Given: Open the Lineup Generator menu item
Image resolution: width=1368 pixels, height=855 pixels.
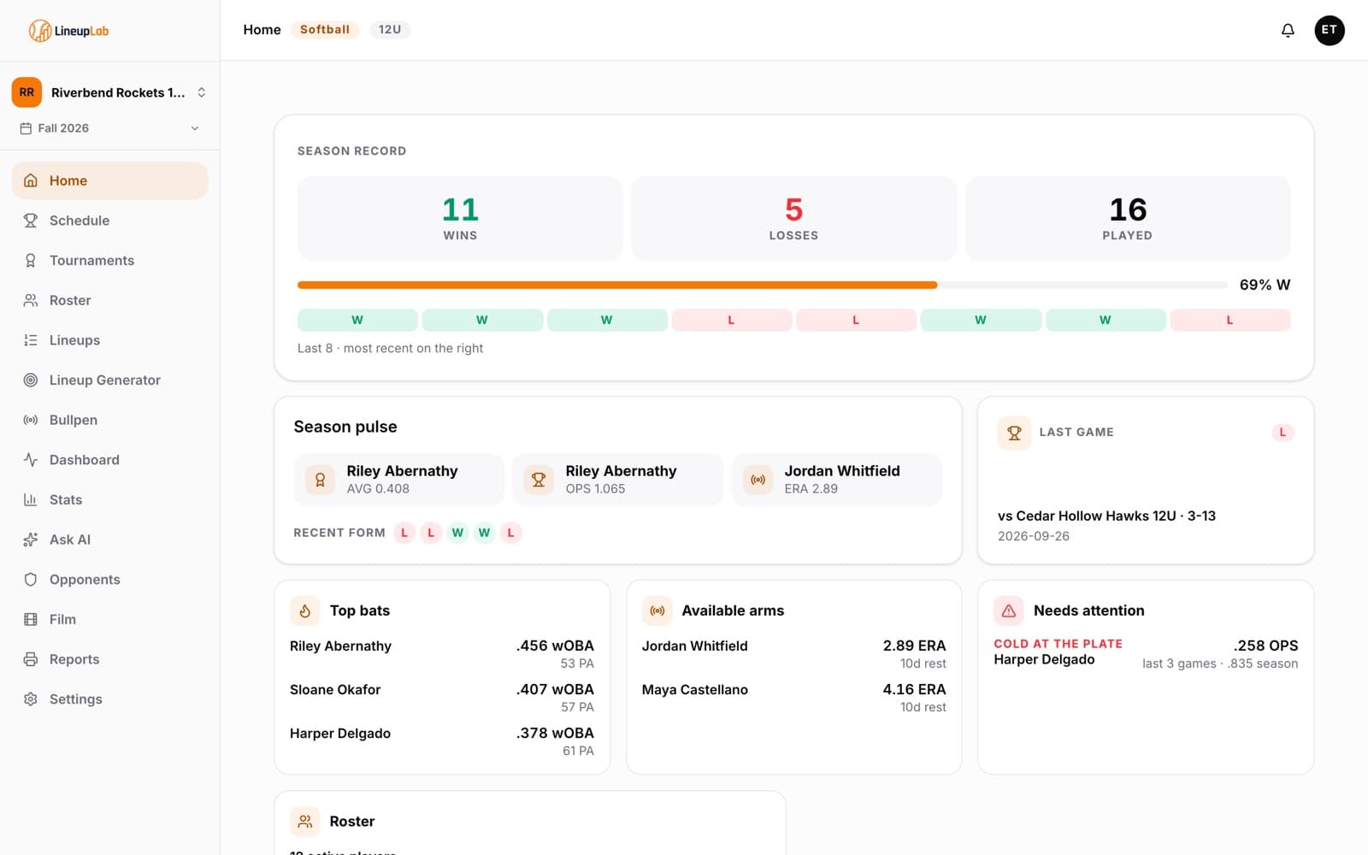Looking at the screenshot, I should 109,380.
